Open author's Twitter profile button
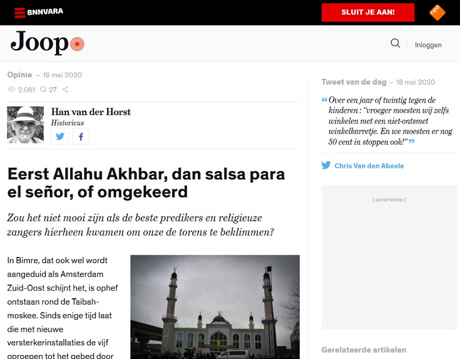This screenshot has height=359, width=460. [x=60, y=136]
